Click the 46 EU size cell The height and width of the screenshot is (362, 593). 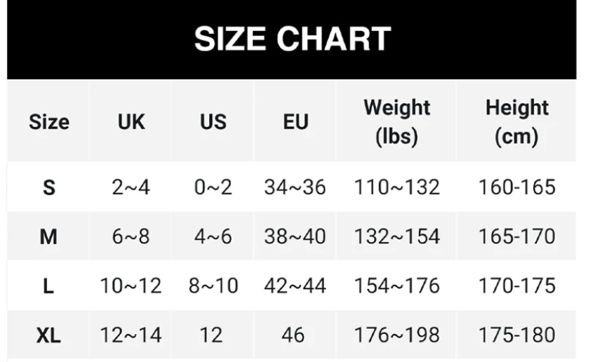(x=293, y=335)
